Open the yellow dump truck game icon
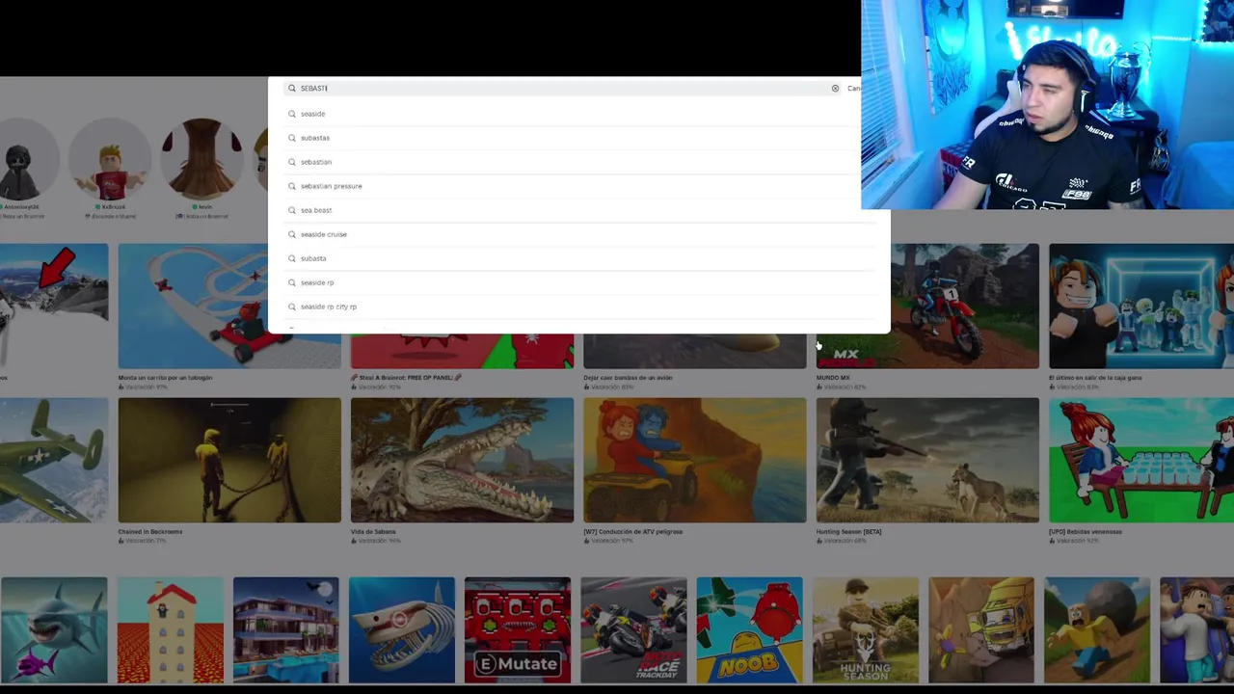 981,629
